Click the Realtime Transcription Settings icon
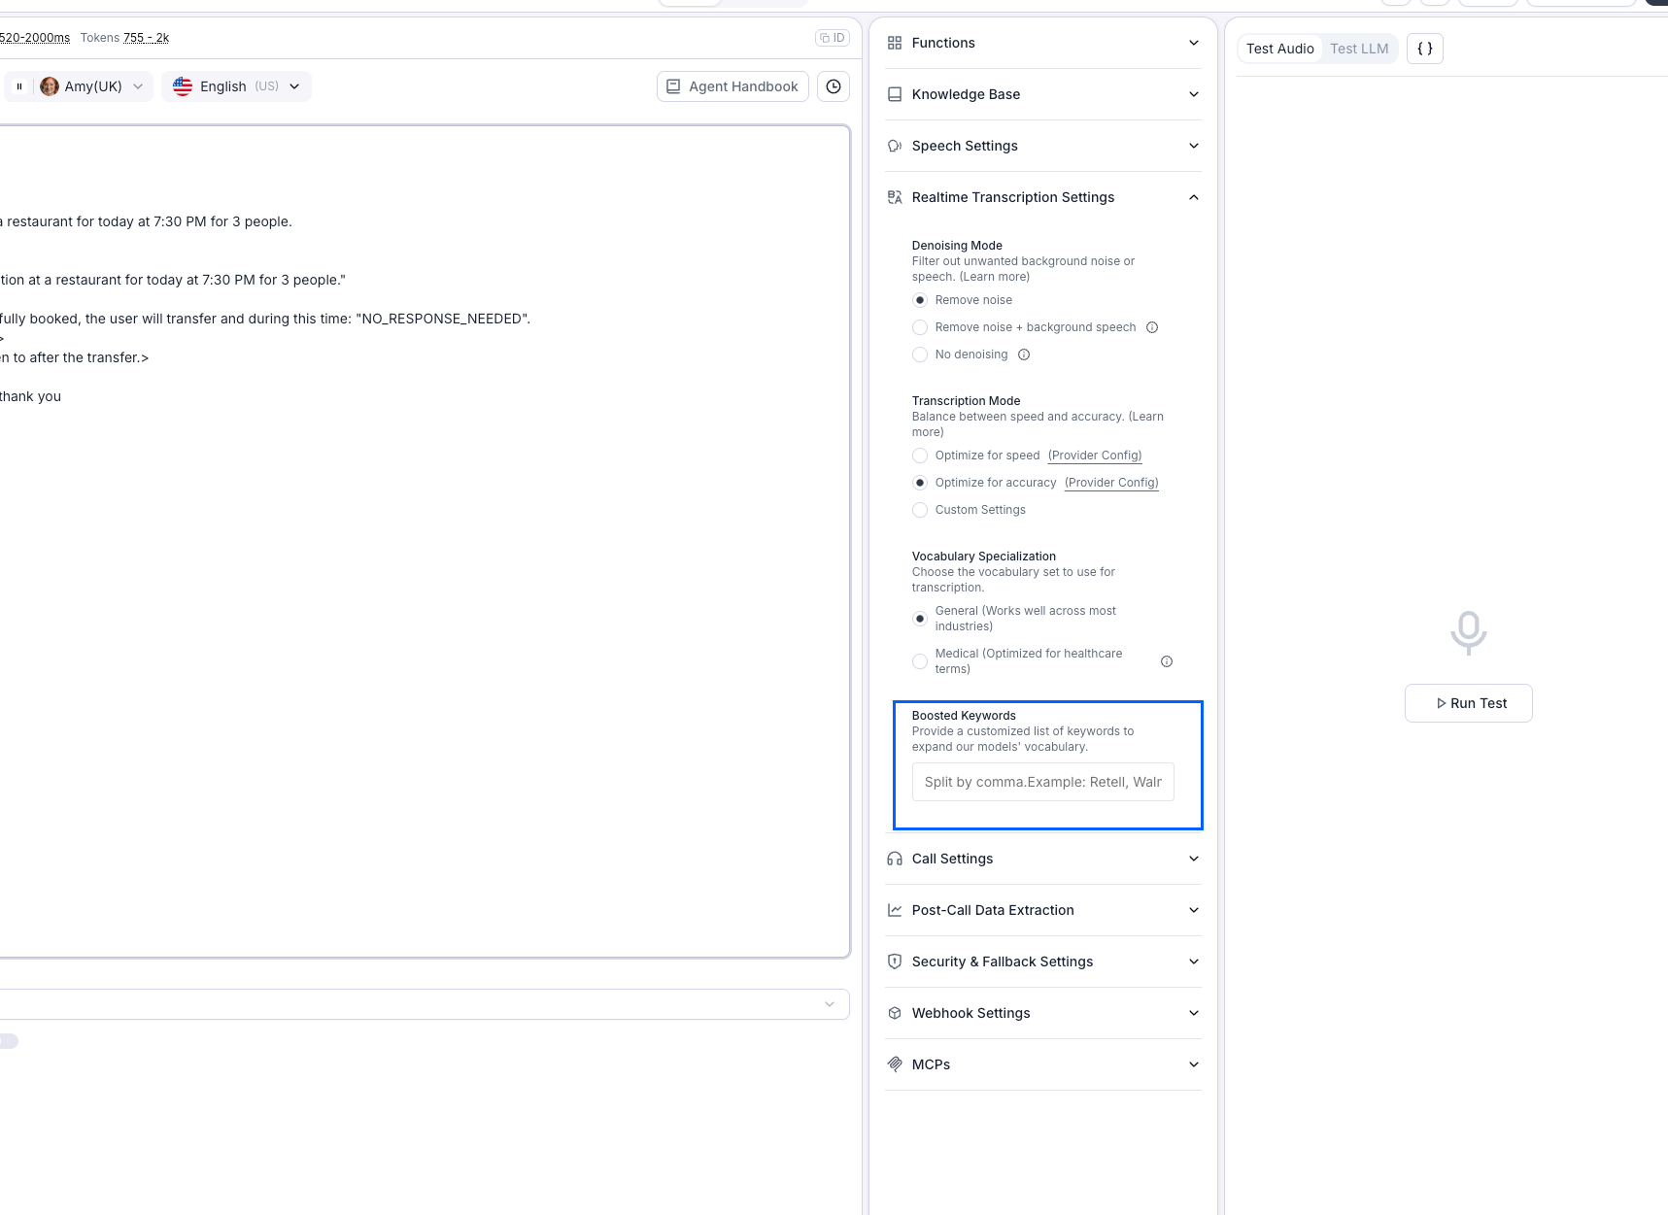1668x1215 pixels. (895, 197)
